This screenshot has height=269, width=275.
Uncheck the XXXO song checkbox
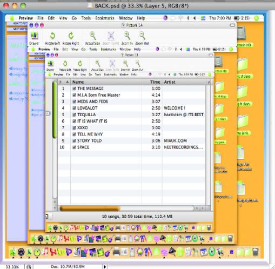coord(74,127)
